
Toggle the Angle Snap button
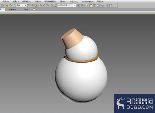coord(44,5)
